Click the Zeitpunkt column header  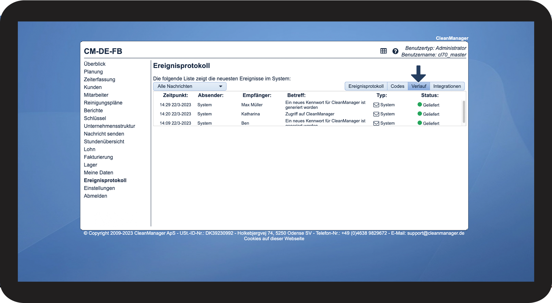click(x=176, y=95)
